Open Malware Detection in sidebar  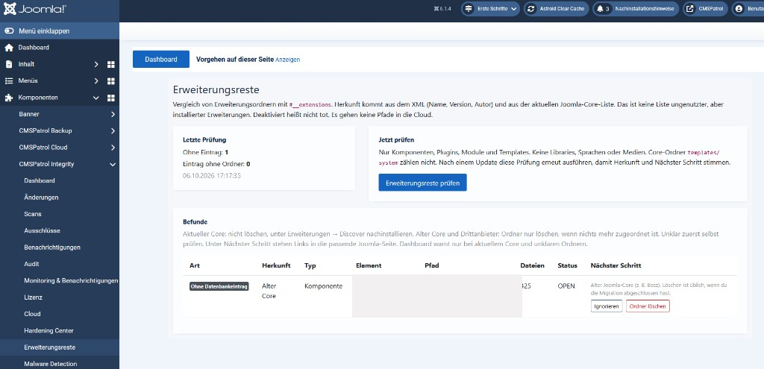click(x=51, y=364)
